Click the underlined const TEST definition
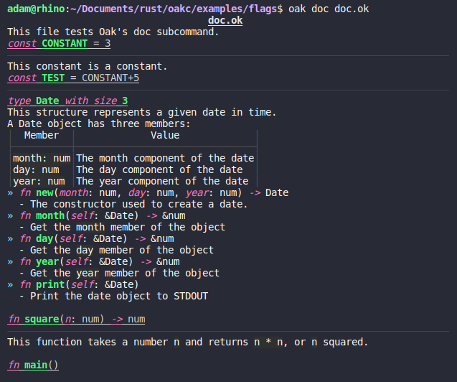457x382 pixels. (73, 78)
